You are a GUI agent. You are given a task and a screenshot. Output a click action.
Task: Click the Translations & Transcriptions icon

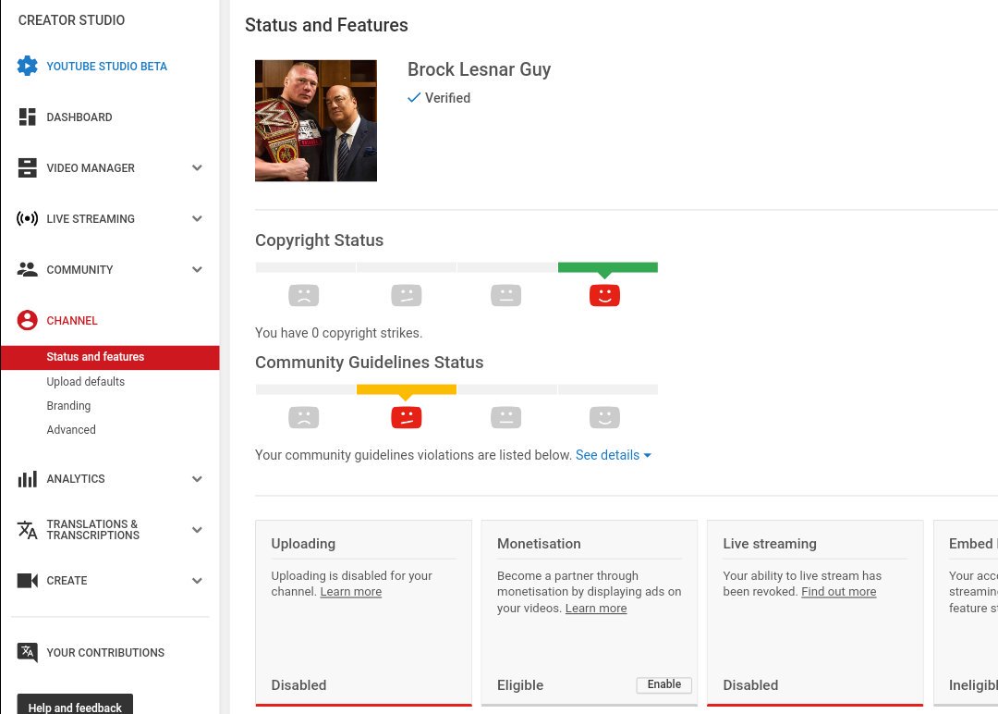click(x=27, y=530)
